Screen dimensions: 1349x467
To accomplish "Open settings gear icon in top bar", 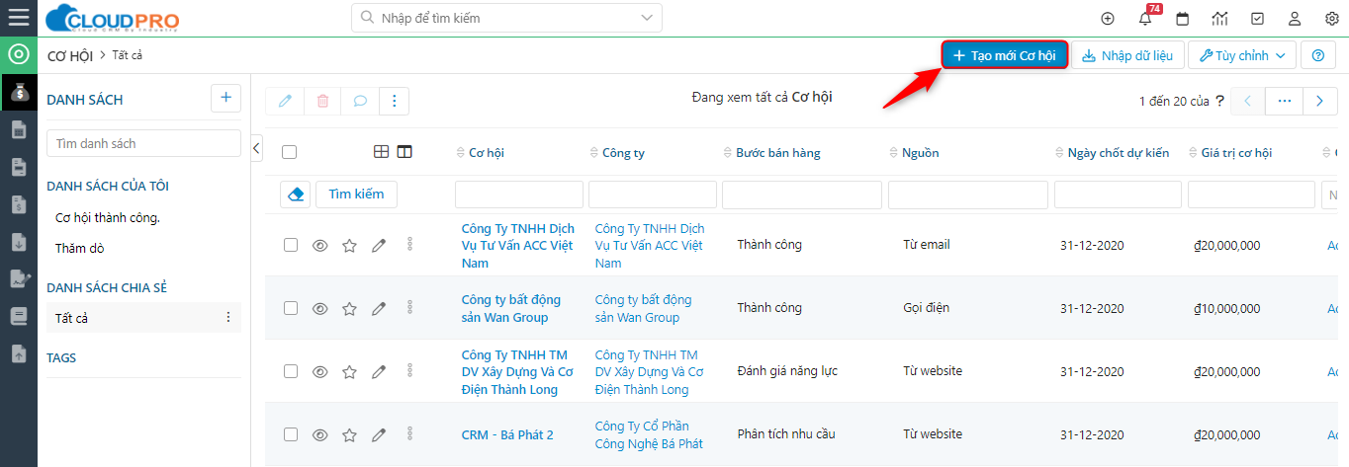I will pos(1331,19).
